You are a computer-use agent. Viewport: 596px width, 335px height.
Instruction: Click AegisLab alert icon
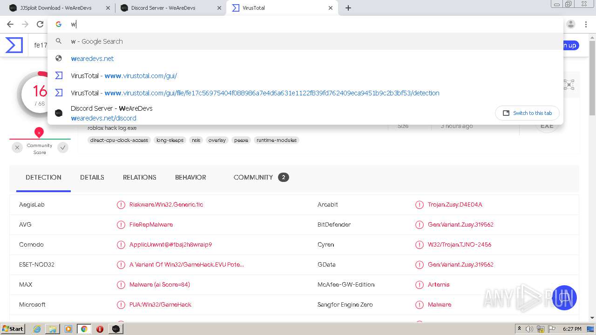pyautogui.click(x=121, y=205)
